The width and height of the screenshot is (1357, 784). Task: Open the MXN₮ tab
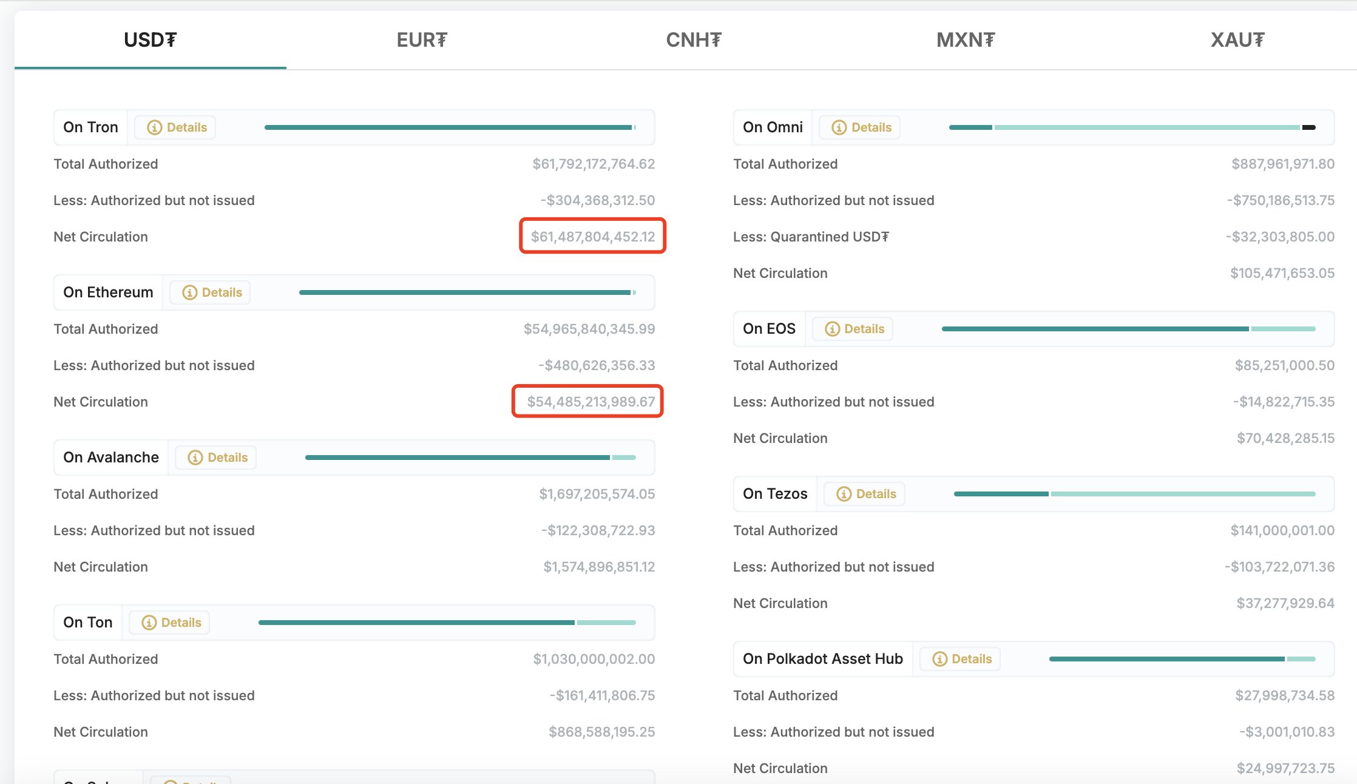click(x=966, y=40)
